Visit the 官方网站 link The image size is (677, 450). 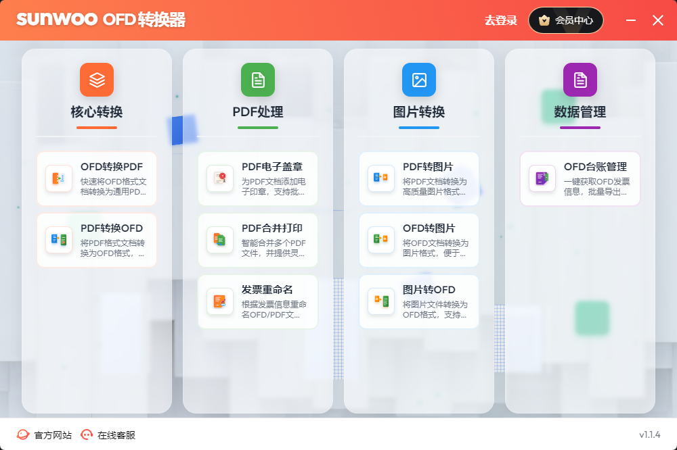(45, 435)
